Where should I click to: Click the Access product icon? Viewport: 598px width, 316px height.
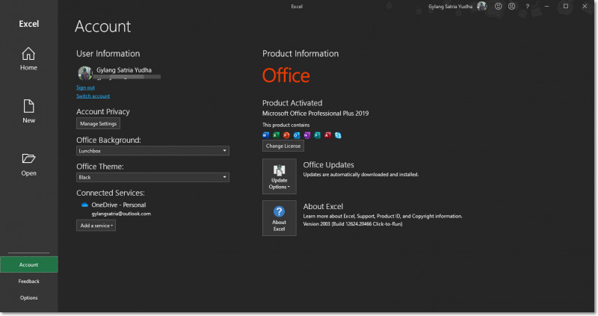[x=327, y=135]
